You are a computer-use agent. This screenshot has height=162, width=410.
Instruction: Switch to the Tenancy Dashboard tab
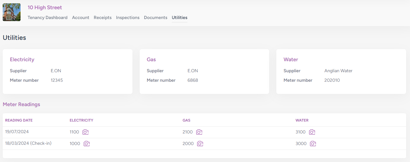click(x=47, y=18)
